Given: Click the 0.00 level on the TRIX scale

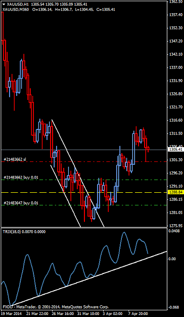Looking at the screenshot, I should tap(172, 259).
